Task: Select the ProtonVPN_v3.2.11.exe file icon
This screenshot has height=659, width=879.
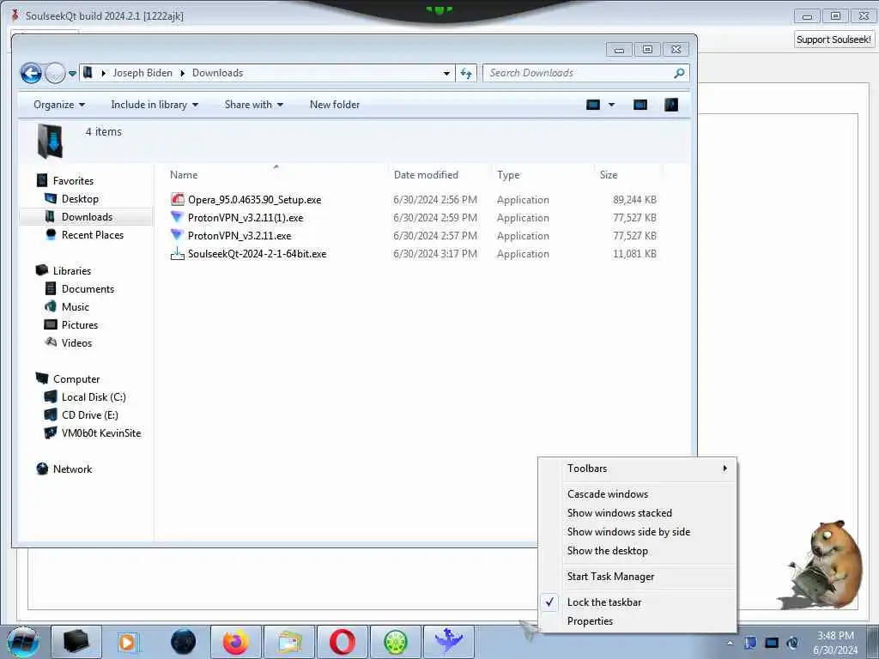Action: coord(177,235)
